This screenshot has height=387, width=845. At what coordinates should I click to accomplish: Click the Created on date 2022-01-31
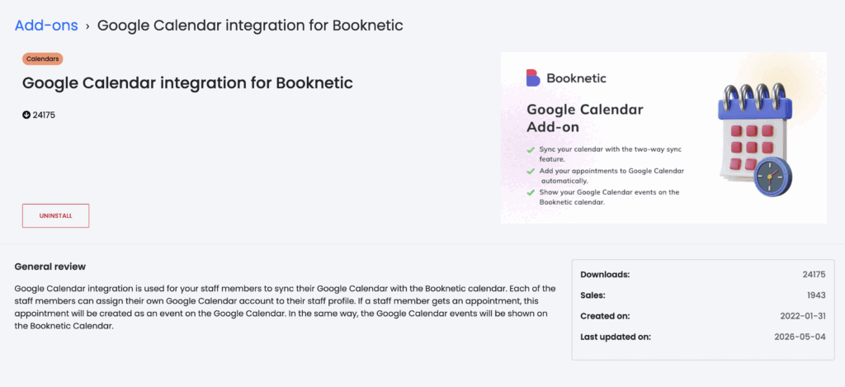pos(803,316)
